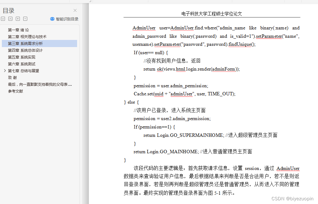Click the paragraph starting 该段代码的主要逻辑是
The height and width of the screenshot is (204, 318).
211,180
